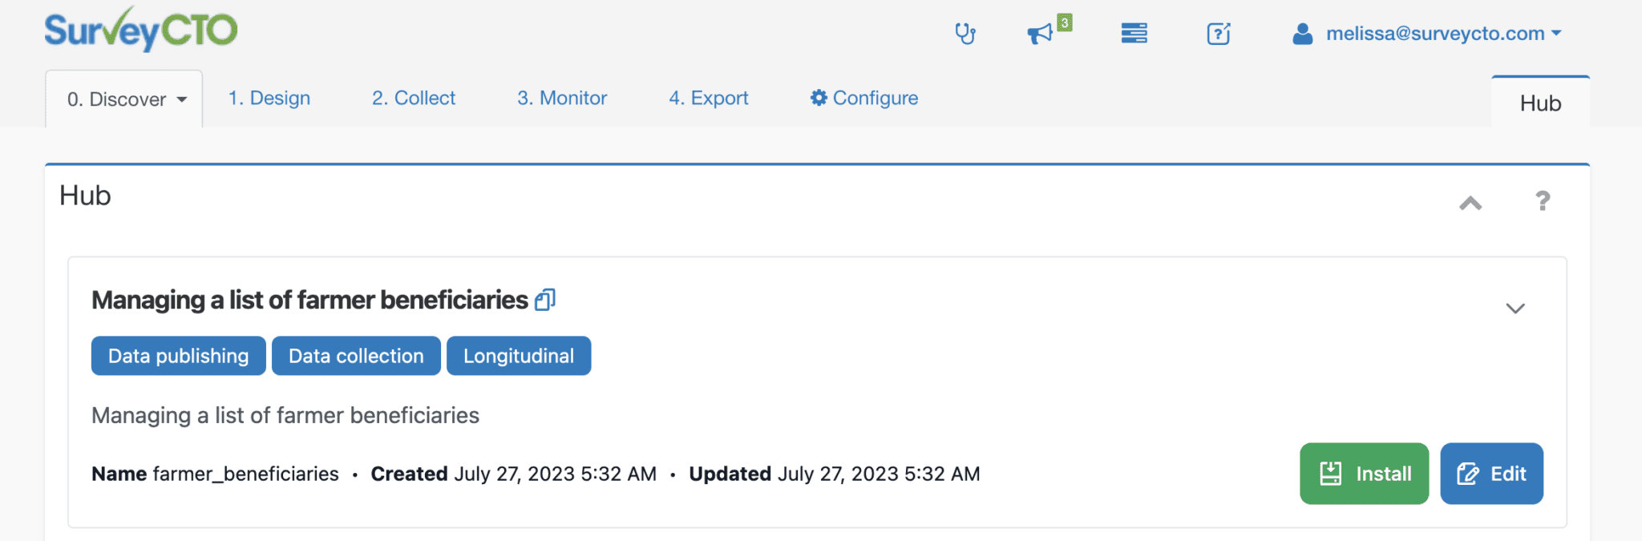Click the green notification badge showing 3

[1065, 22]
